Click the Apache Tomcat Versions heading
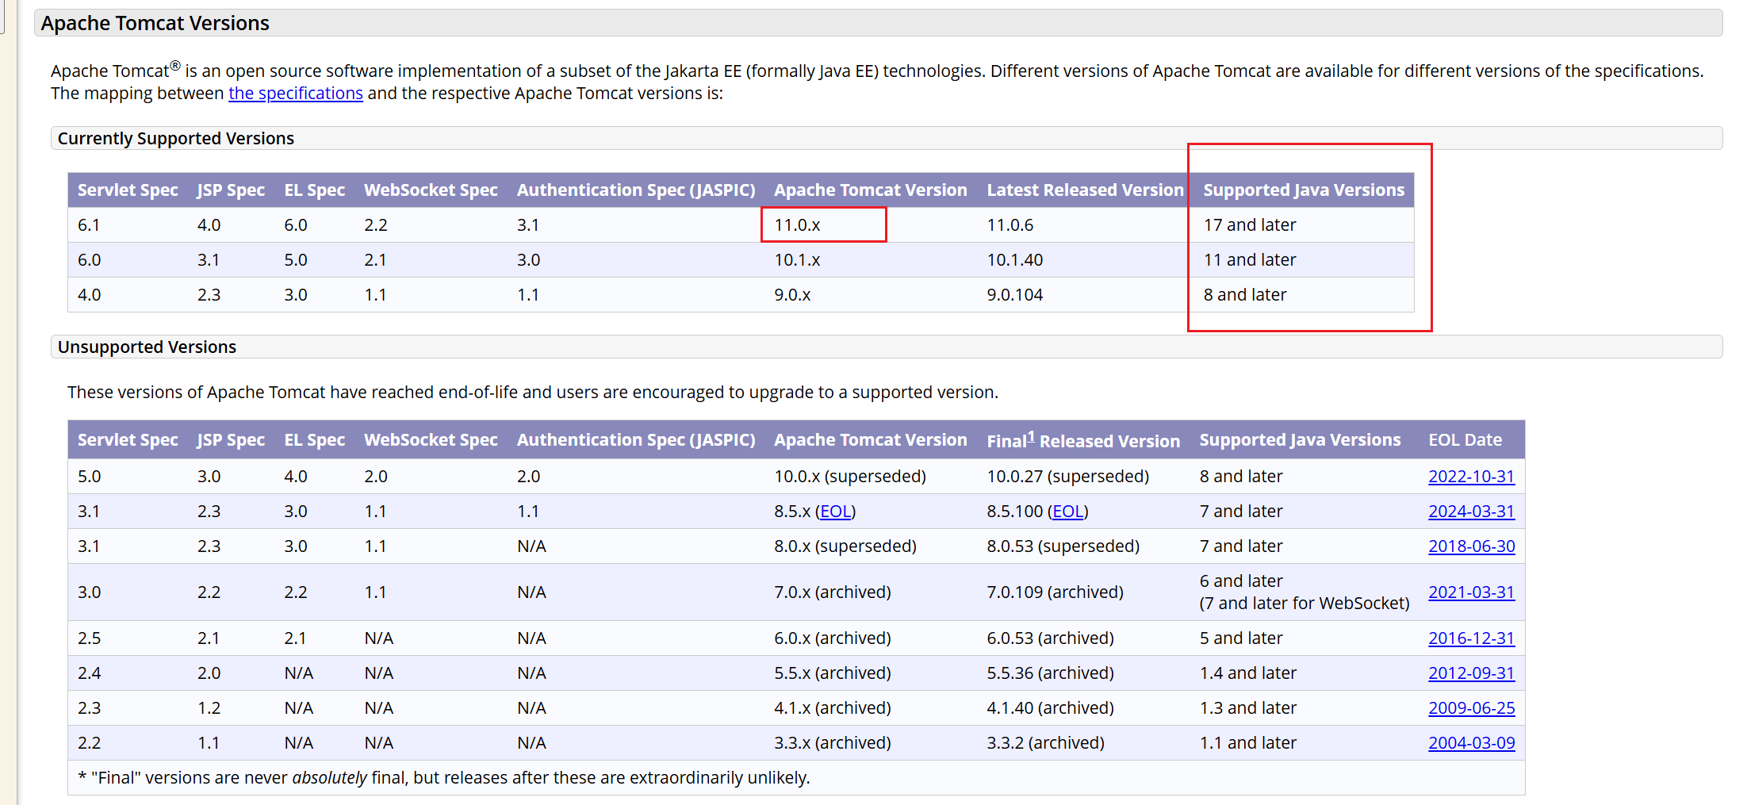 [155, 23]
